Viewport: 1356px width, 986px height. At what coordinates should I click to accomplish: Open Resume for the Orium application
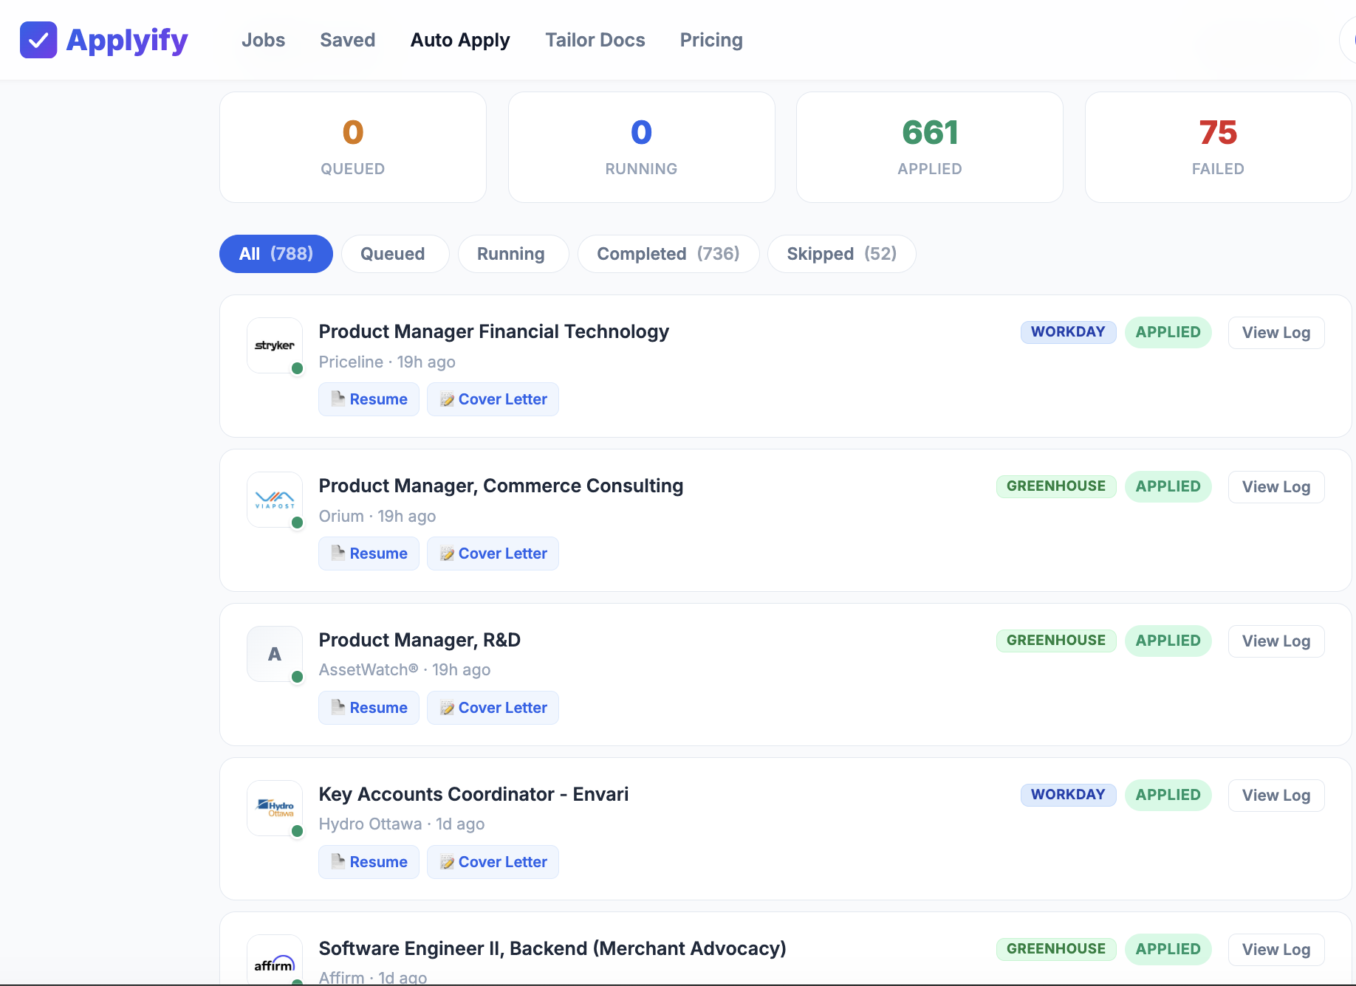pos(369,554)
